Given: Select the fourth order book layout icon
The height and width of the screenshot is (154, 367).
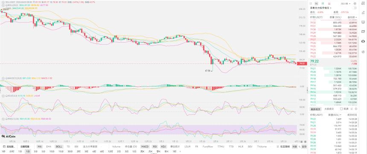Looking at the screenshot, I should [x=329, y=3].
